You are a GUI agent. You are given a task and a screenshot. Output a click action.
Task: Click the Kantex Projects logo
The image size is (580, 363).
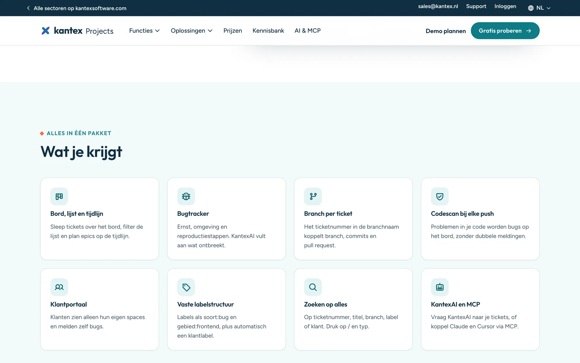coord(77,31)
